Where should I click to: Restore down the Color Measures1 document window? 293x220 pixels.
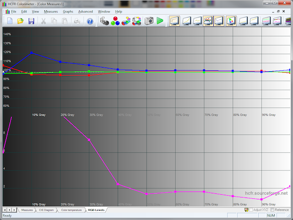click(278, 11)
